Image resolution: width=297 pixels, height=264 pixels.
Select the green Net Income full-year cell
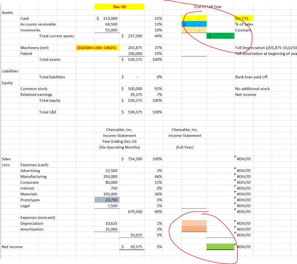220,247
